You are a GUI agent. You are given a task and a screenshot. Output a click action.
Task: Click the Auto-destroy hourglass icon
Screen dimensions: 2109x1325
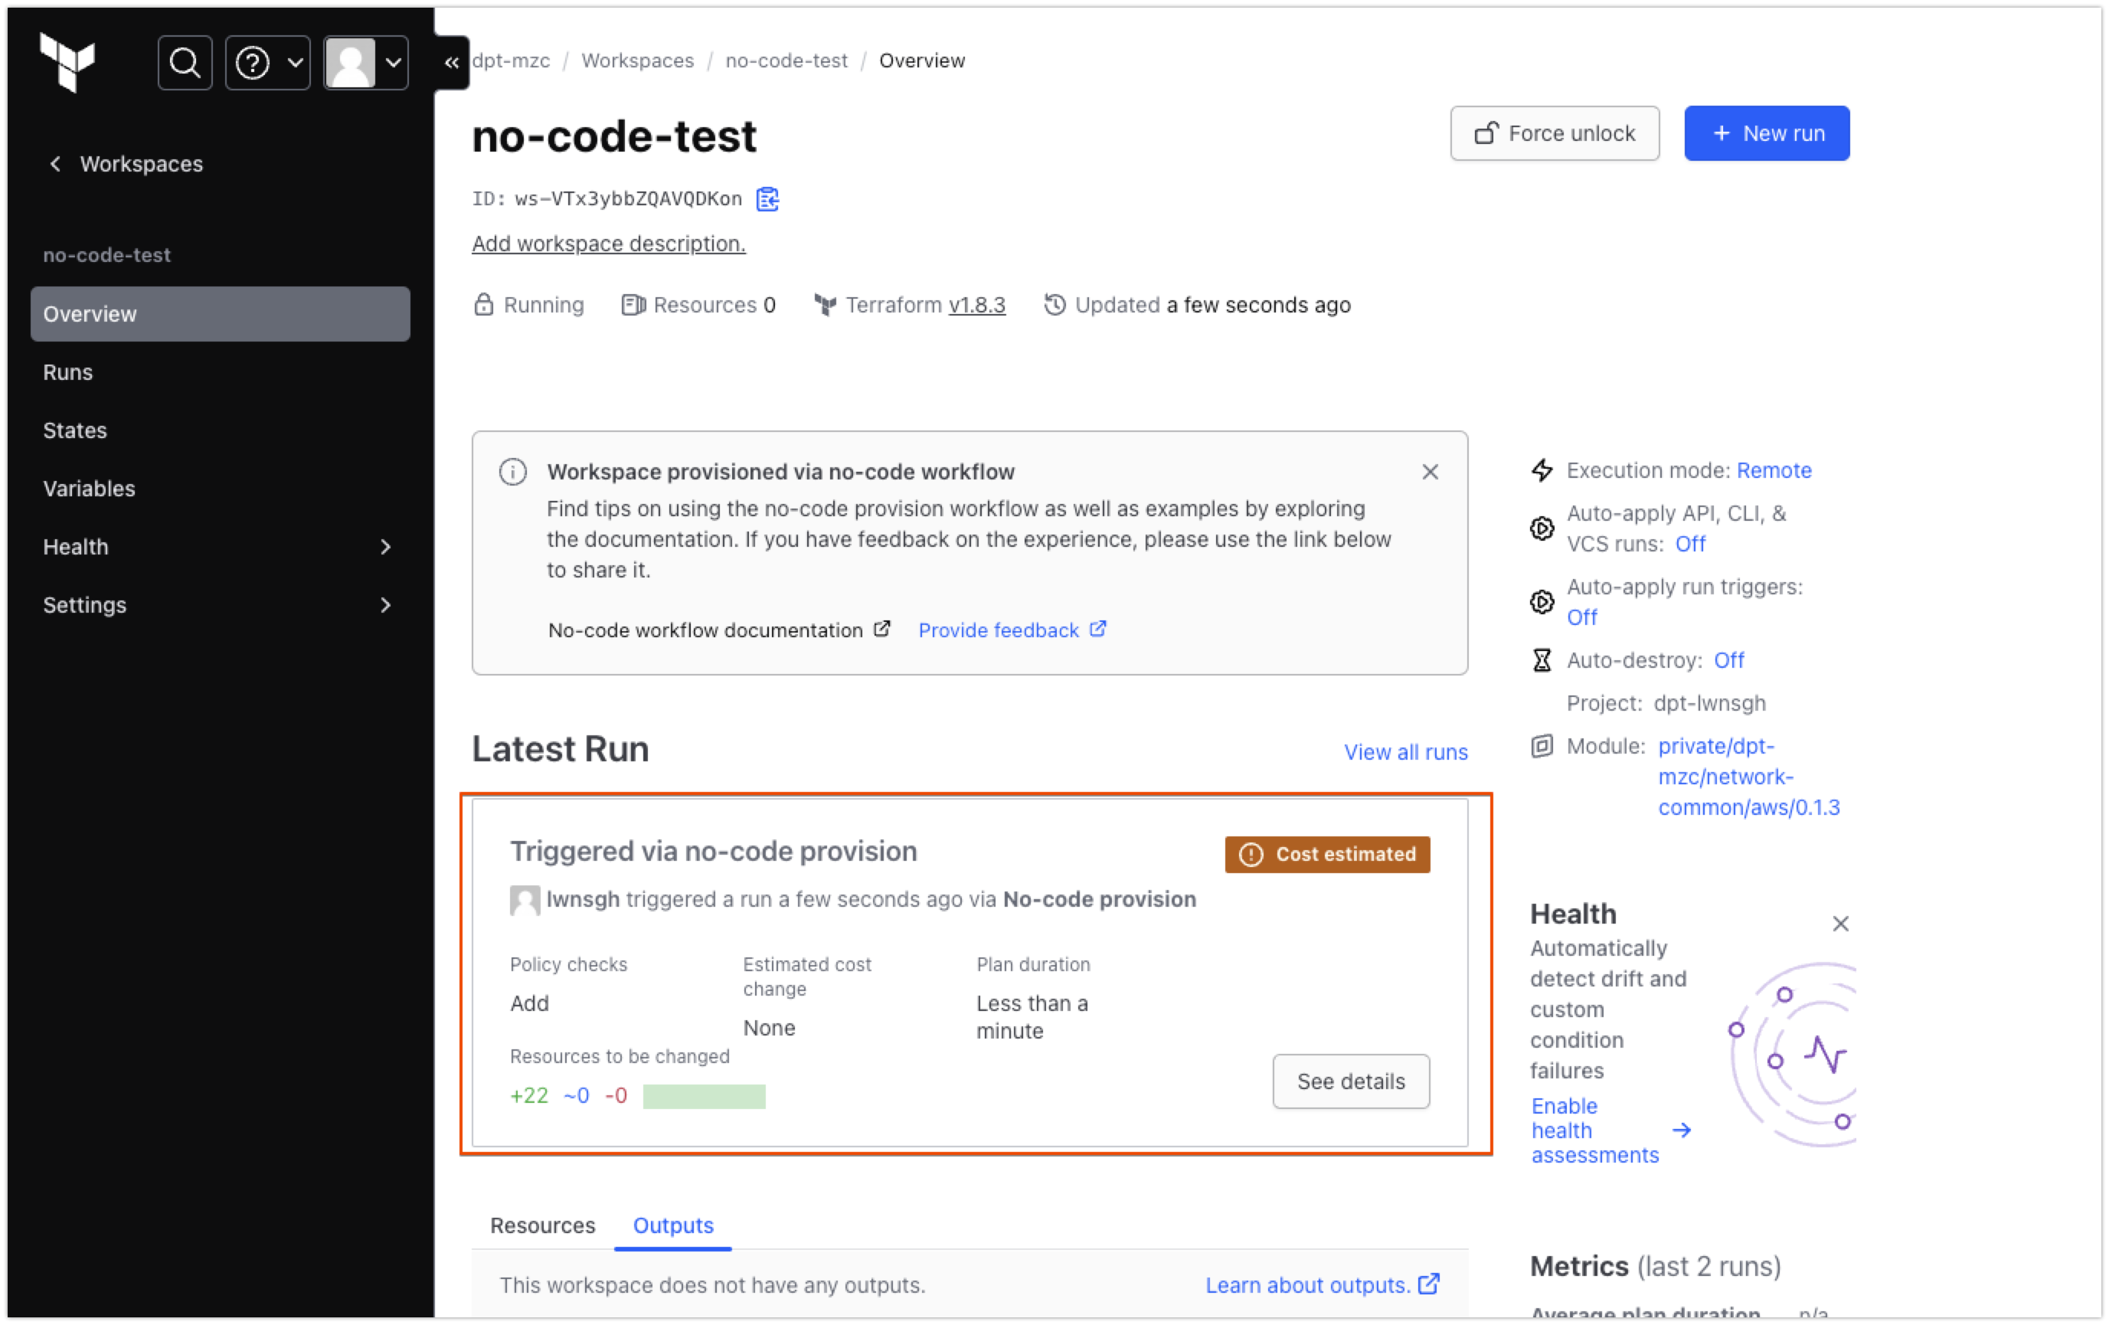1542,660
